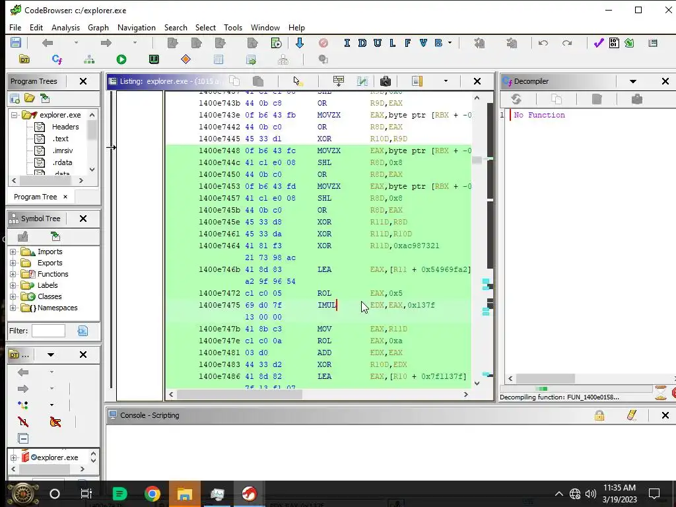Open the Analysis menu

click(65, 28)
